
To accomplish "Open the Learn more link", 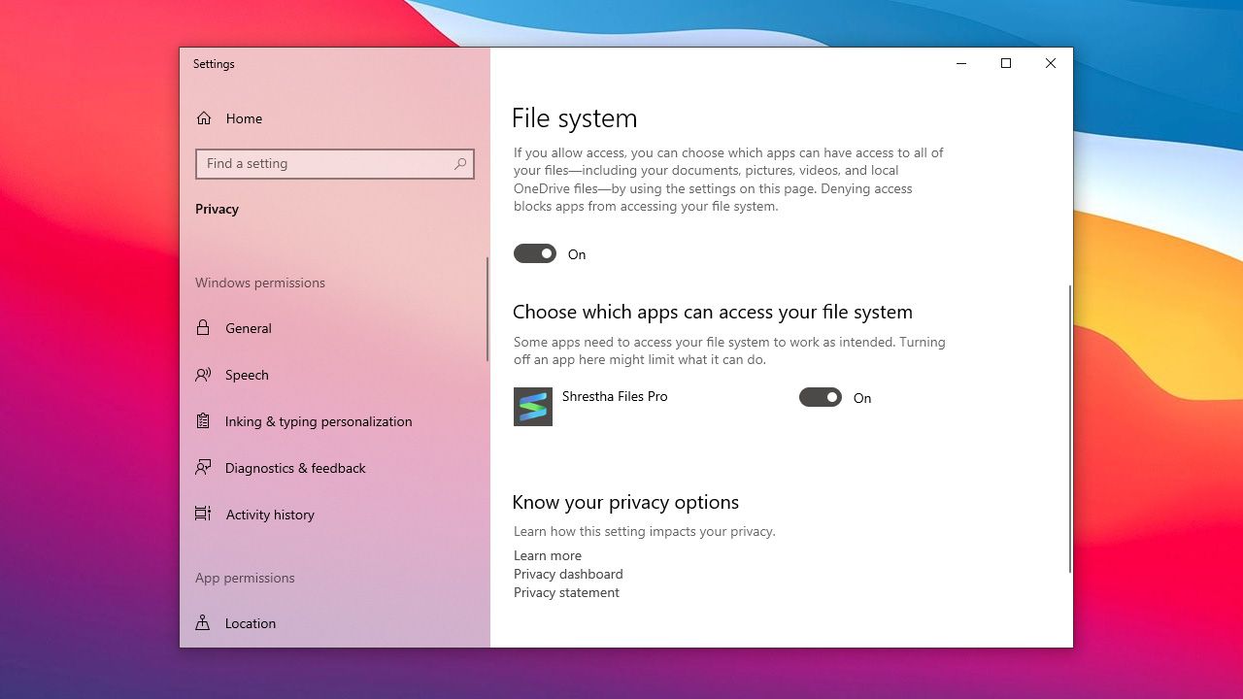I will 547,555.
